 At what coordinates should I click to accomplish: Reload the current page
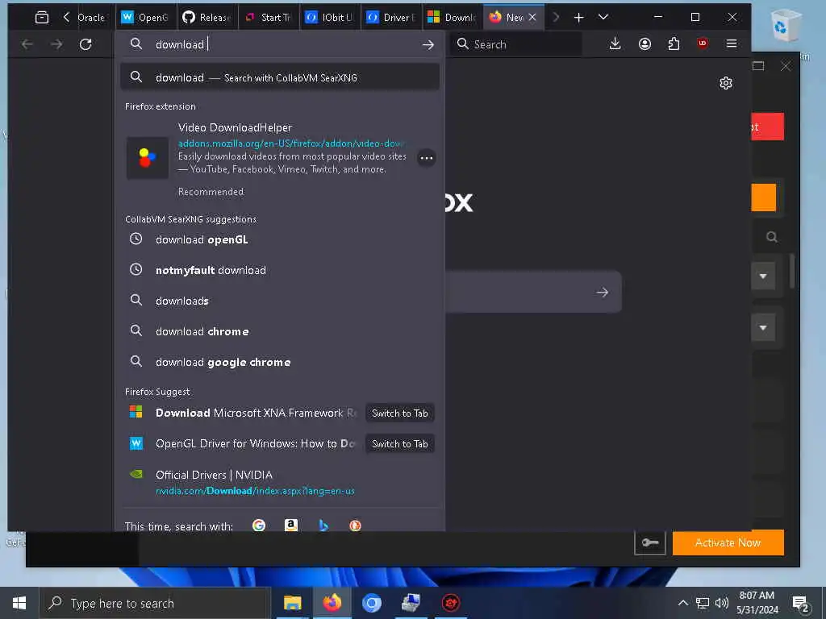[x=86, y=44]
